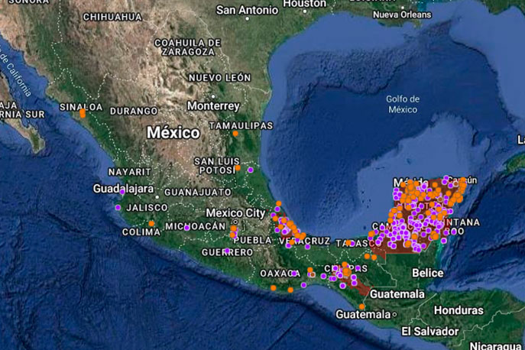The width and height of the screenshot is (525, 350).
Task: Click the Monterrey city dot
Action: 213,96
